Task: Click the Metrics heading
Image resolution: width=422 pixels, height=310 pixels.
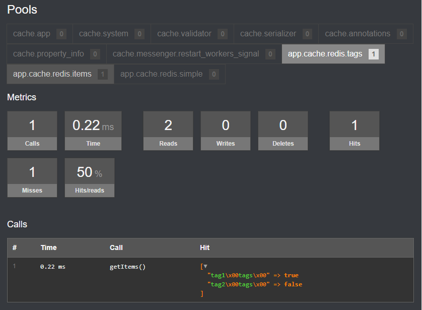Action: coord(22,97)
